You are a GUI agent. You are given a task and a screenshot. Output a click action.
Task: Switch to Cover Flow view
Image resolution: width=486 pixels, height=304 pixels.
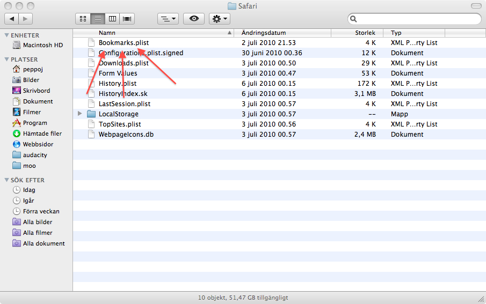pyautogui.click(x=127, y=19)
